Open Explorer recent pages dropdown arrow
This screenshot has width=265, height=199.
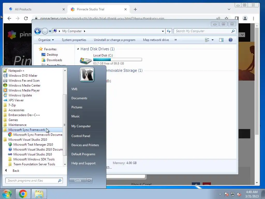pyautogui.click(x=50, y=31)
